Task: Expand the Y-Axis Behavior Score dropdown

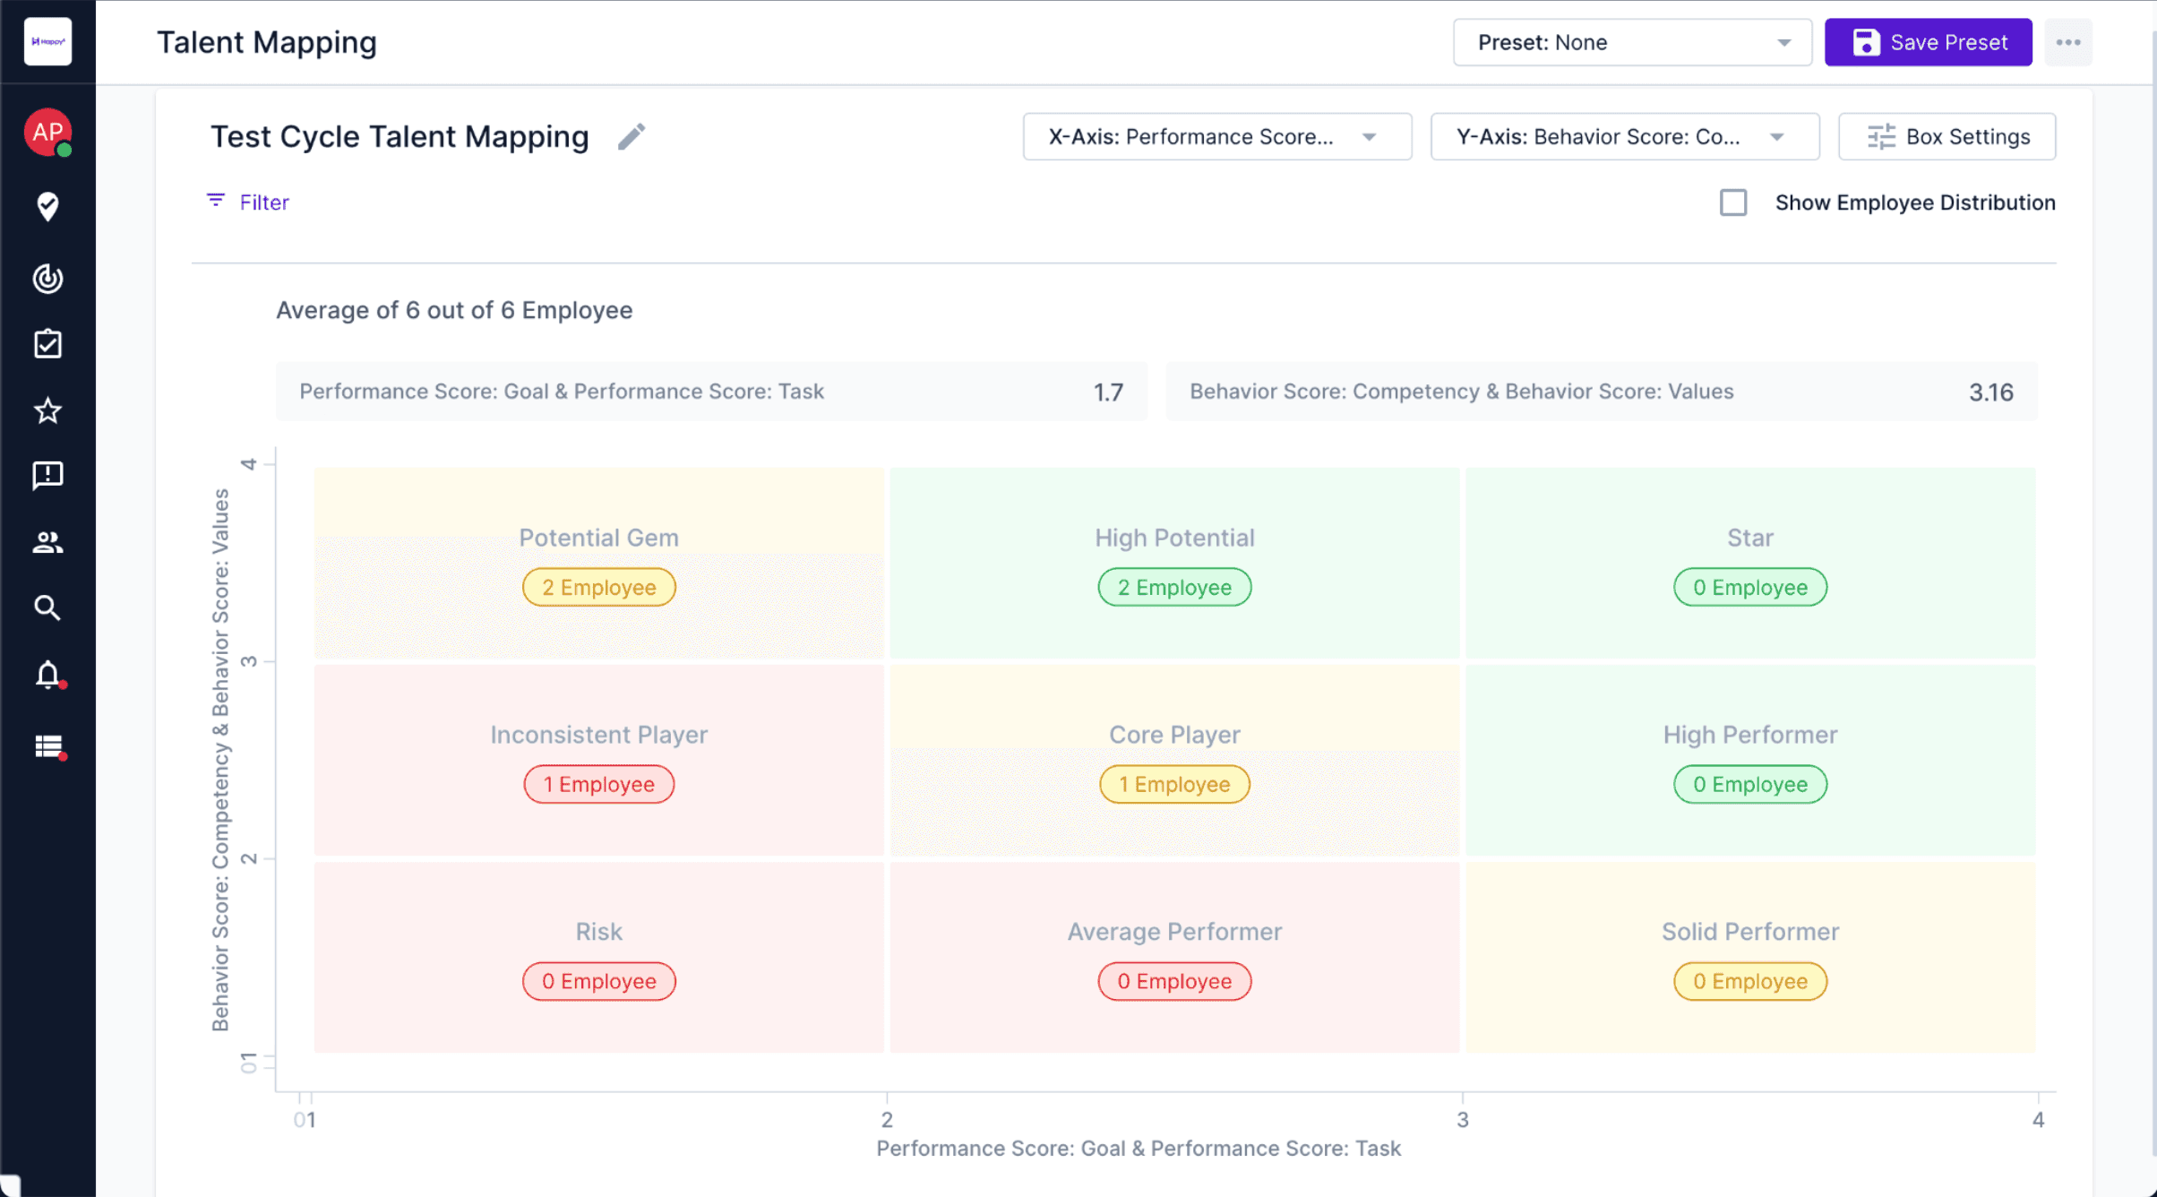Action: 1624,136
